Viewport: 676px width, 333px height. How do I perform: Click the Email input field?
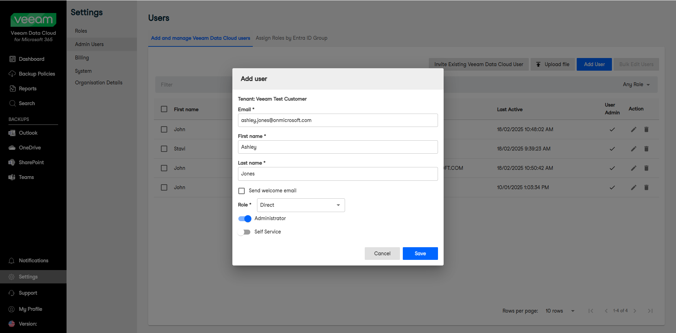tap(338, 120)
